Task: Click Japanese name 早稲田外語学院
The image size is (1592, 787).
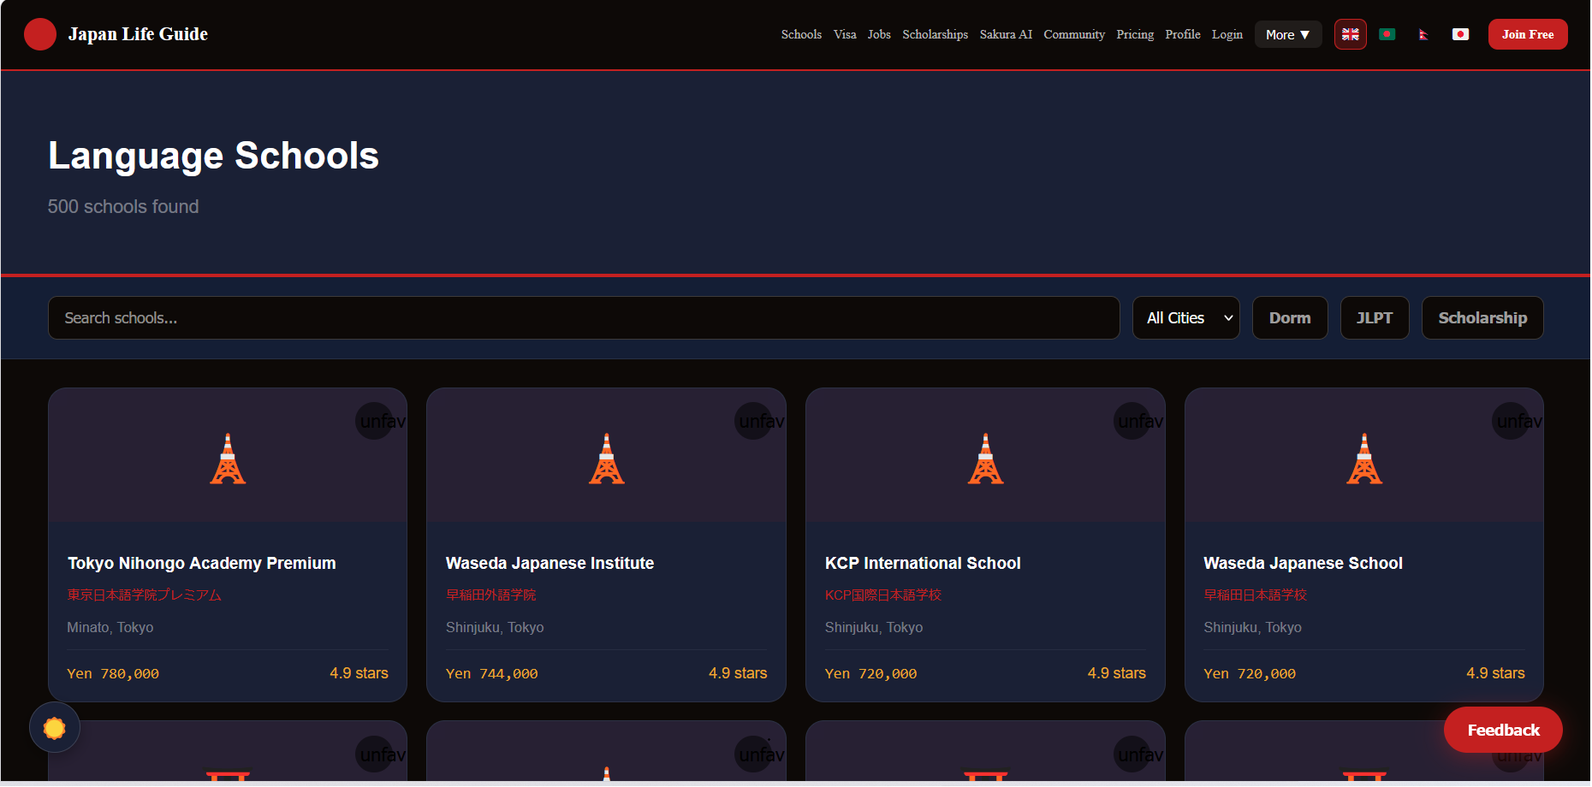Action: pos(490,595)
